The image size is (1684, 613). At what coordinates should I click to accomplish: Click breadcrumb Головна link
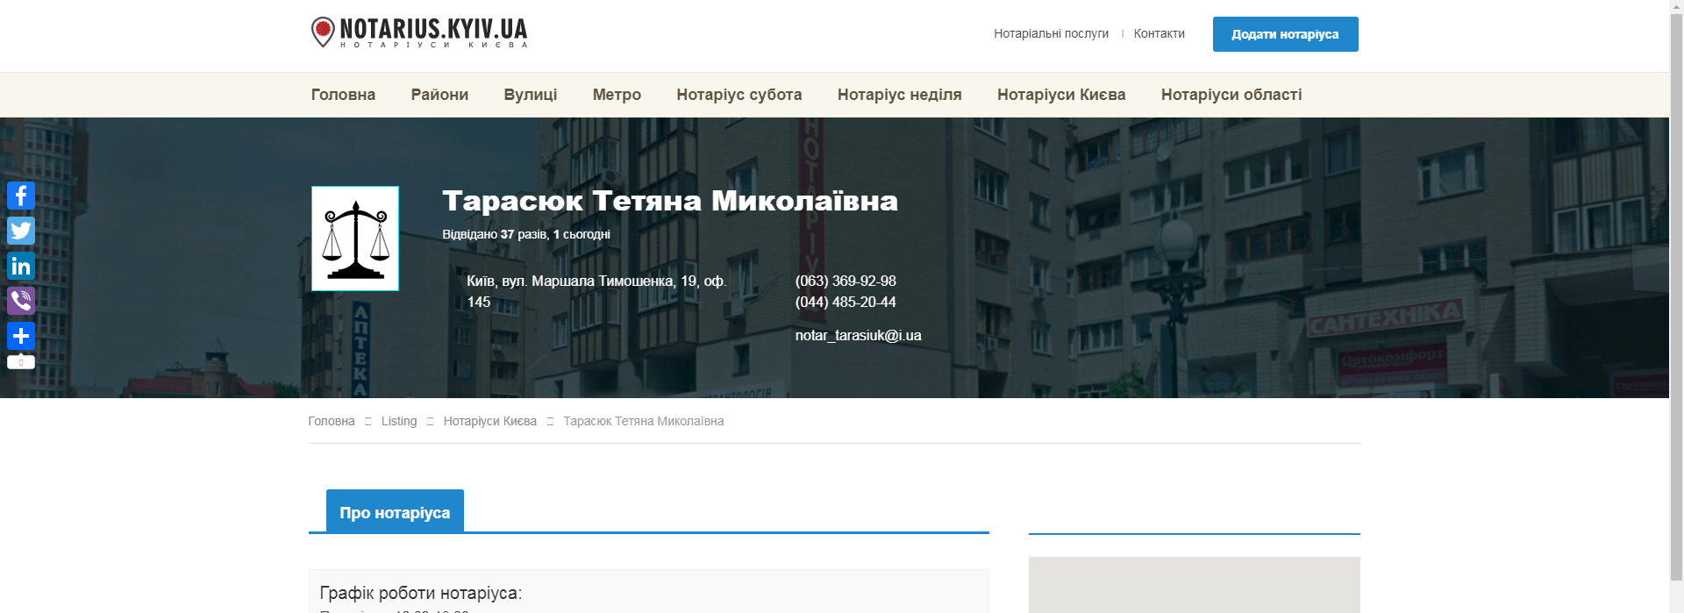tap(332, 421)
